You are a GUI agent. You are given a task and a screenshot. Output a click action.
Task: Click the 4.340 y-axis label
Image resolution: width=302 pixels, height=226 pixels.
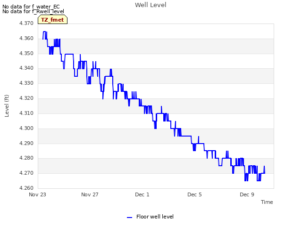click(x=26, y=68)
